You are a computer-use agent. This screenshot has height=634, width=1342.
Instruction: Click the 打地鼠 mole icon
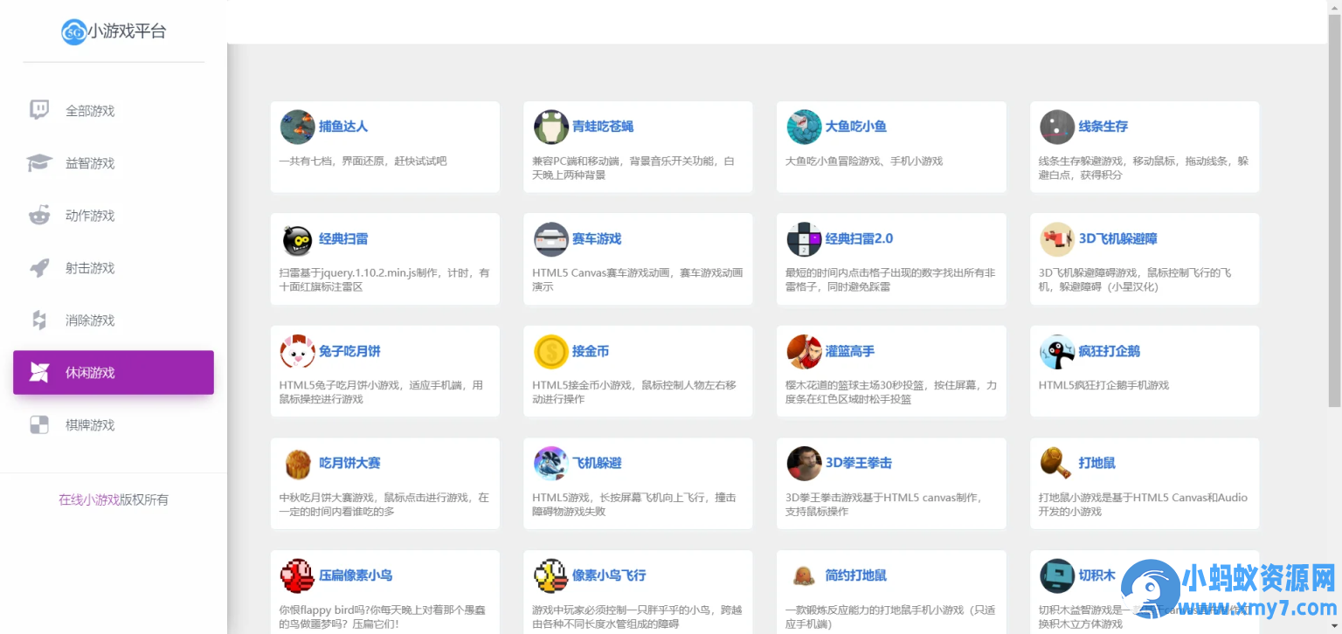(x=1057, y=464)
